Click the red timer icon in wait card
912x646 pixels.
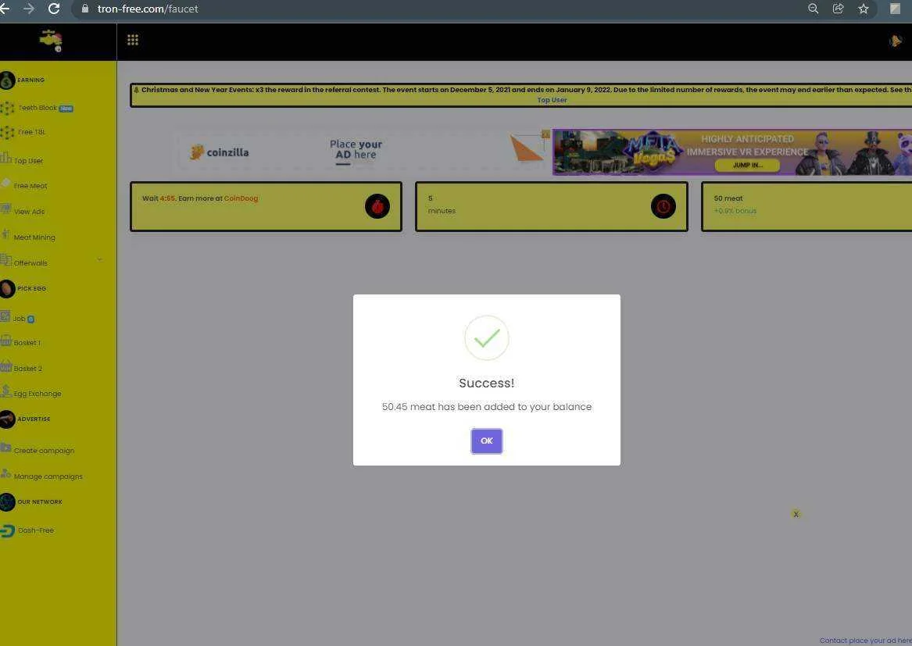pos(377,206)
